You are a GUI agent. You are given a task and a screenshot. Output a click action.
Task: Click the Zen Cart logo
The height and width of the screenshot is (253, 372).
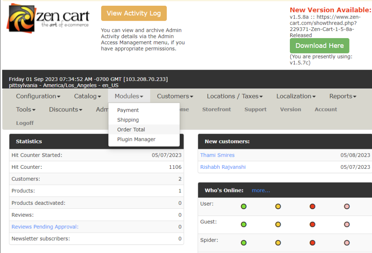point(48,19)
